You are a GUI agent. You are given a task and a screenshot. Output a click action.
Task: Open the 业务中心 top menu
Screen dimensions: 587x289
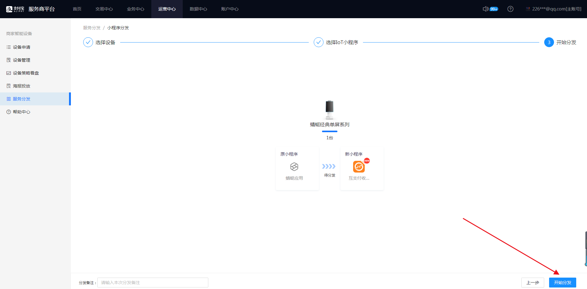136,9
